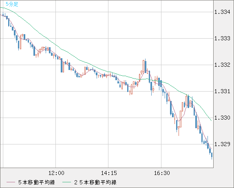
Task: Click the 14:15 time axis label
Action: [109, 173]
